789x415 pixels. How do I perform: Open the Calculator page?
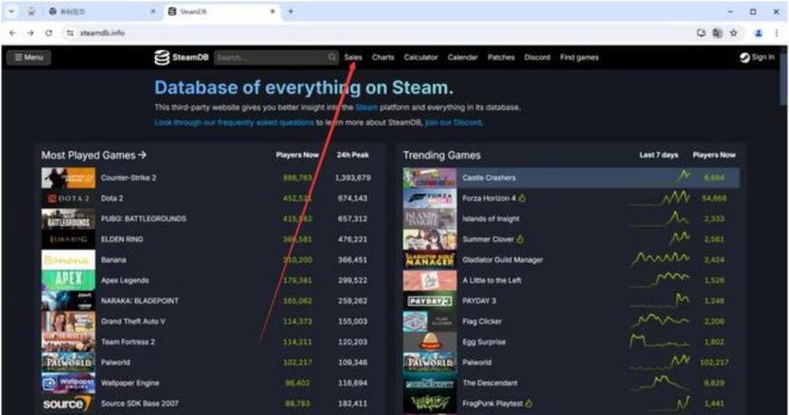[421, 58]
